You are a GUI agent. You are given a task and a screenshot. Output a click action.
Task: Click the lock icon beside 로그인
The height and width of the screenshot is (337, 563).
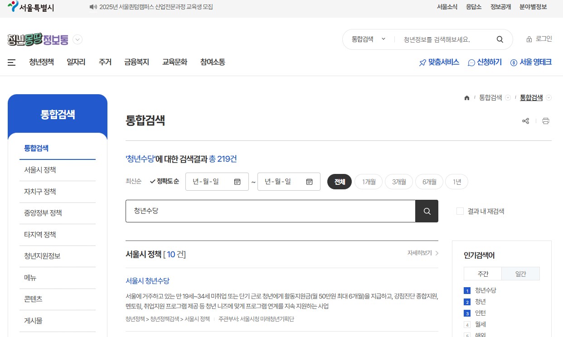click(x=529, y=39)
